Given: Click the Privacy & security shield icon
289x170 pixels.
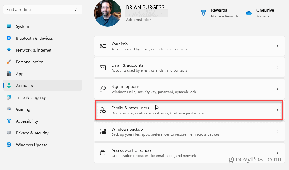Looking at the screenshot, I should tap(9, 133).
